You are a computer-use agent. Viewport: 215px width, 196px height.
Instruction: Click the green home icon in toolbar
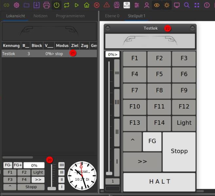(x=86, y=5)
